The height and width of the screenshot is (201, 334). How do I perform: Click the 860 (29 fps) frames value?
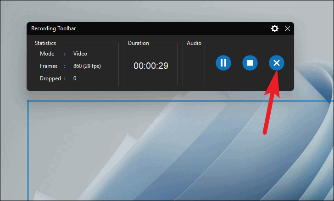pyautogui.click(x=87, y=66)
